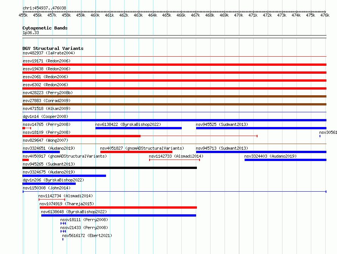
Task: Click the 463k ruler tick label
Action: pyautogui.click(x=138, y=15)
